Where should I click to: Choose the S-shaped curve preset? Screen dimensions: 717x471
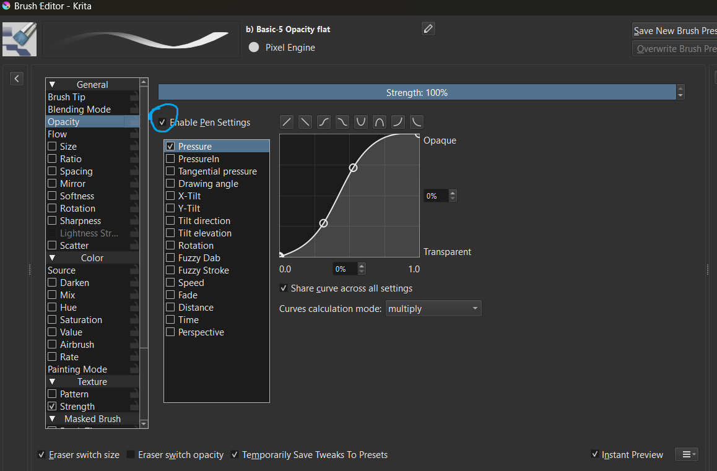coord(324,122)
